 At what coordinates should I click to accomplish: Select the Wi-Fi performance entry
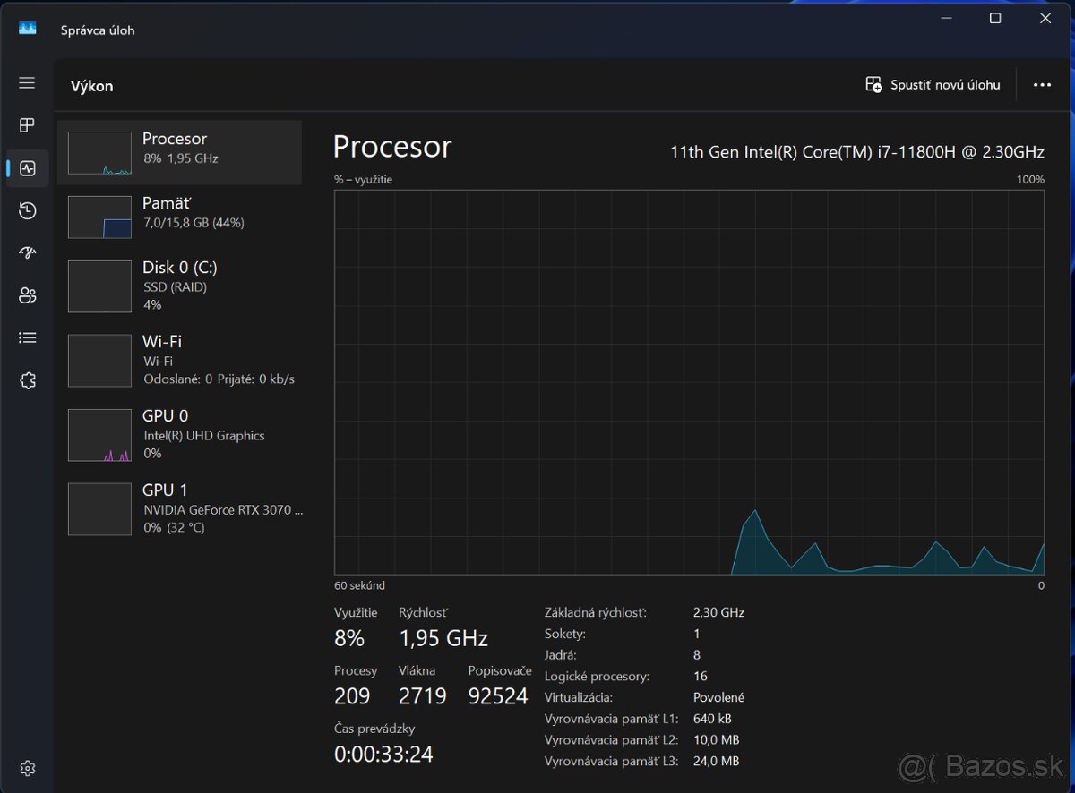(x=179, y=360)
